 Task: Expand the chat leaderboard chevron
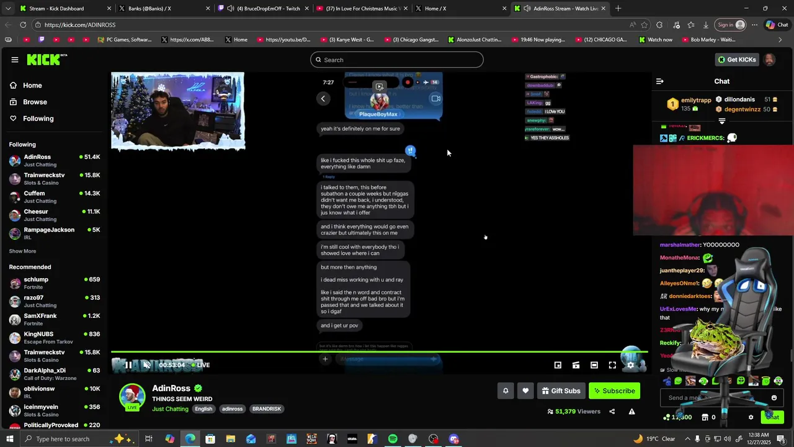tap(722, 121)
